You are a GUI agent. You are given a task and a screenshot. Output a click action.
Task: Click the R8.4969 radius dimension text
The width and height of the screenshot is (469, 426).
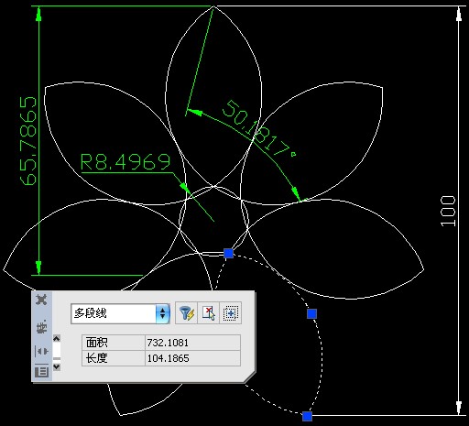(x=125, y=162)
